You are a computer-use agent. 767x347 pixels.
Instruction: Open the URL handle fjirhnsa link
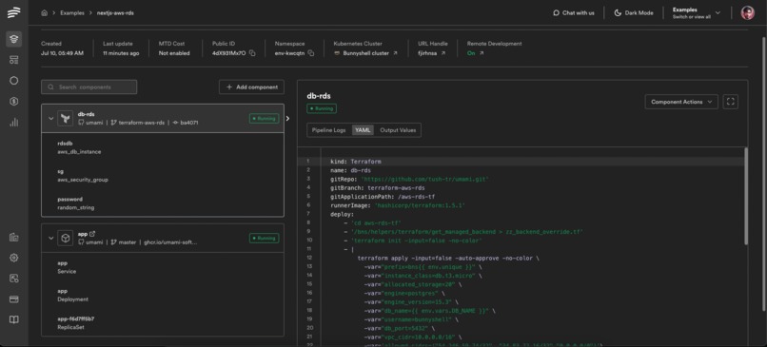pos(443,53)
